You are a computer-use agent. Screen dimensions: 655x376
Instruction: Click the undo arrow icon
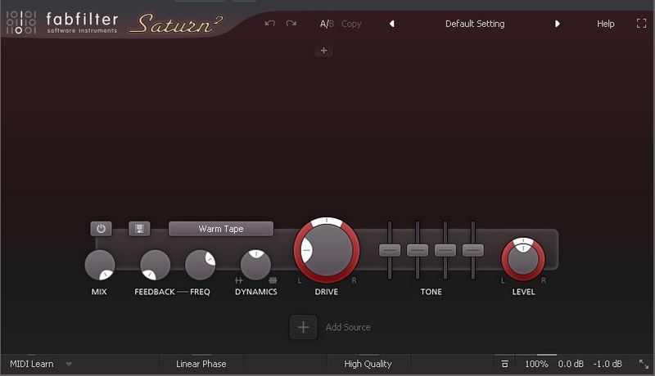tap(270, 24)
